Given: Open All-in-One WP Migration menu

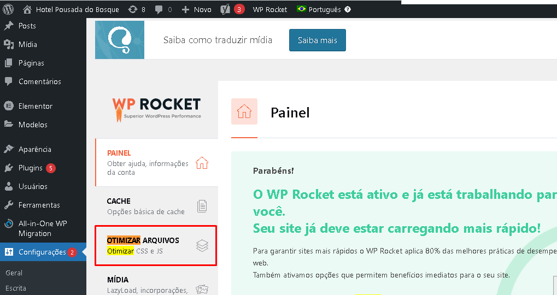Looking at the screenshot, I should 43,228.
